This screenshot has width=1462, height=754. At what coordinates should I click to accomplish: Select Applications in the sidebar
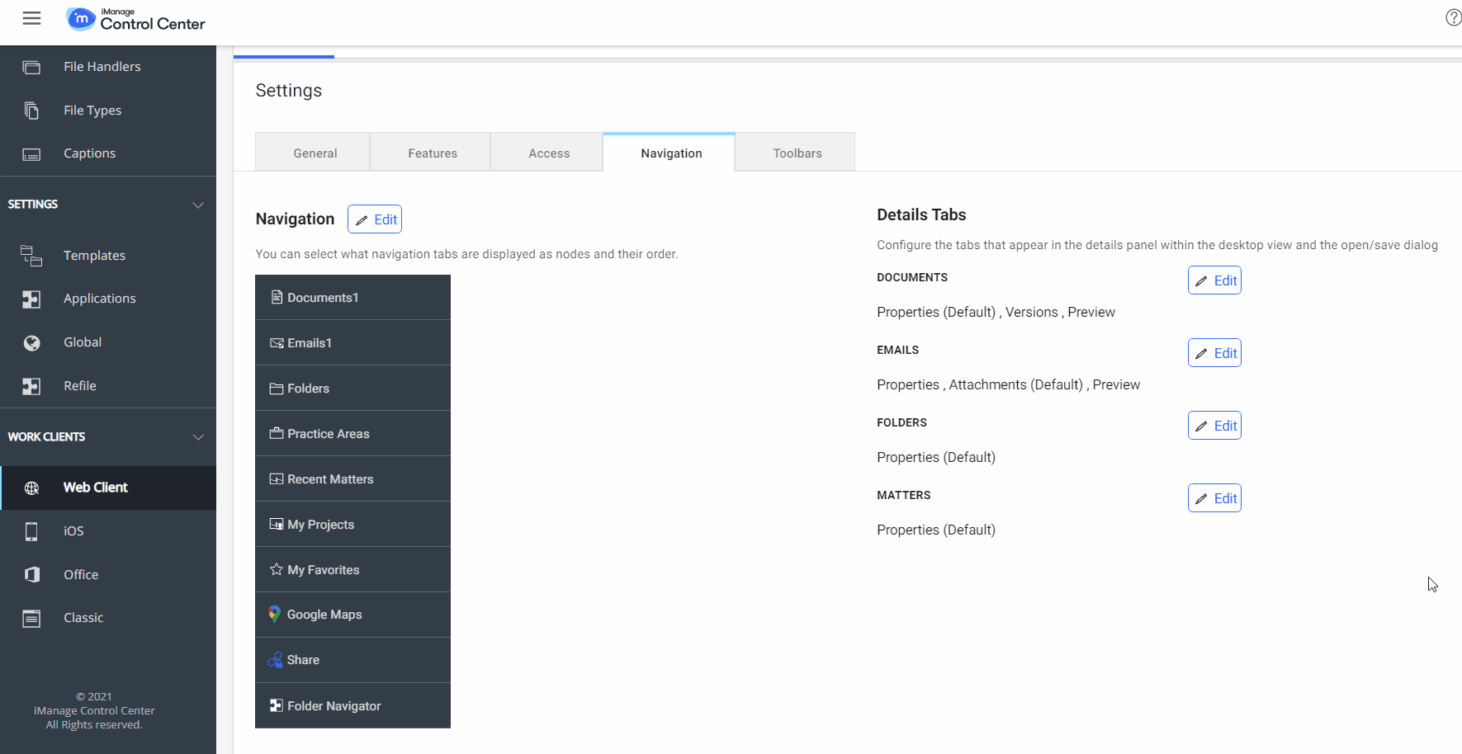coord(99,298)
